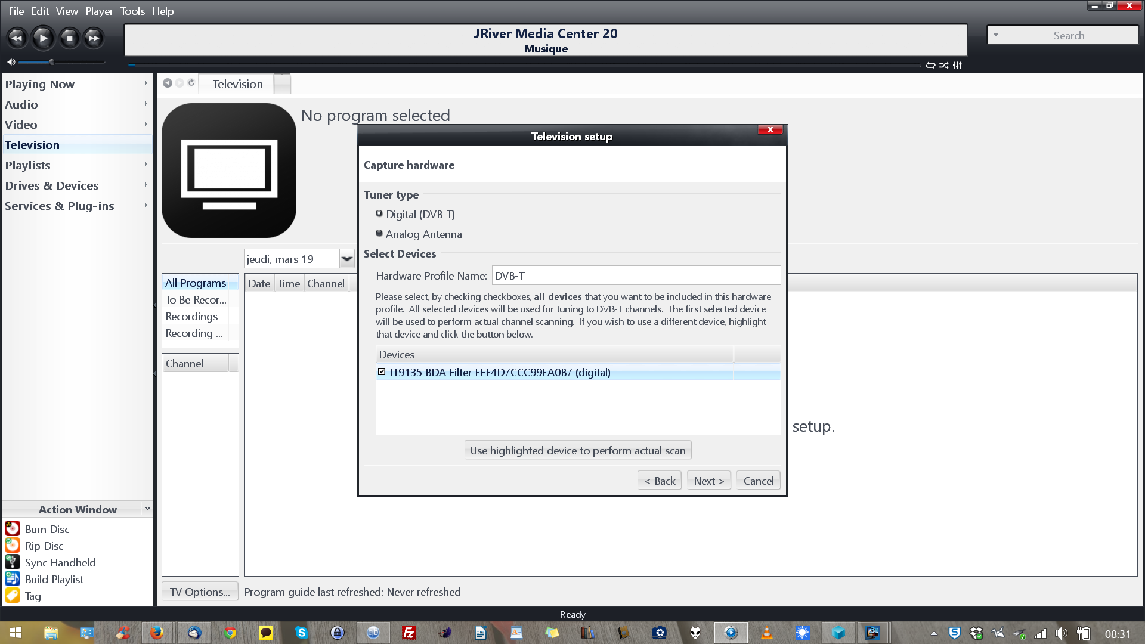This screenshot has width=1145, height=644.
Task: Open the Player menu
Action: click(99, 11)
